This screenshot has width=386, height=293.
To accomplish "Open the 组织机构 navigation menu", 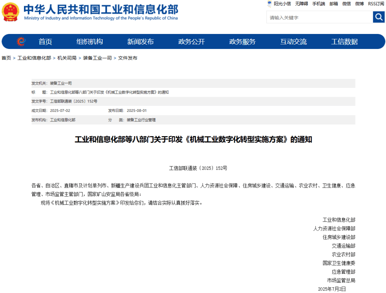I will (89, 41).
